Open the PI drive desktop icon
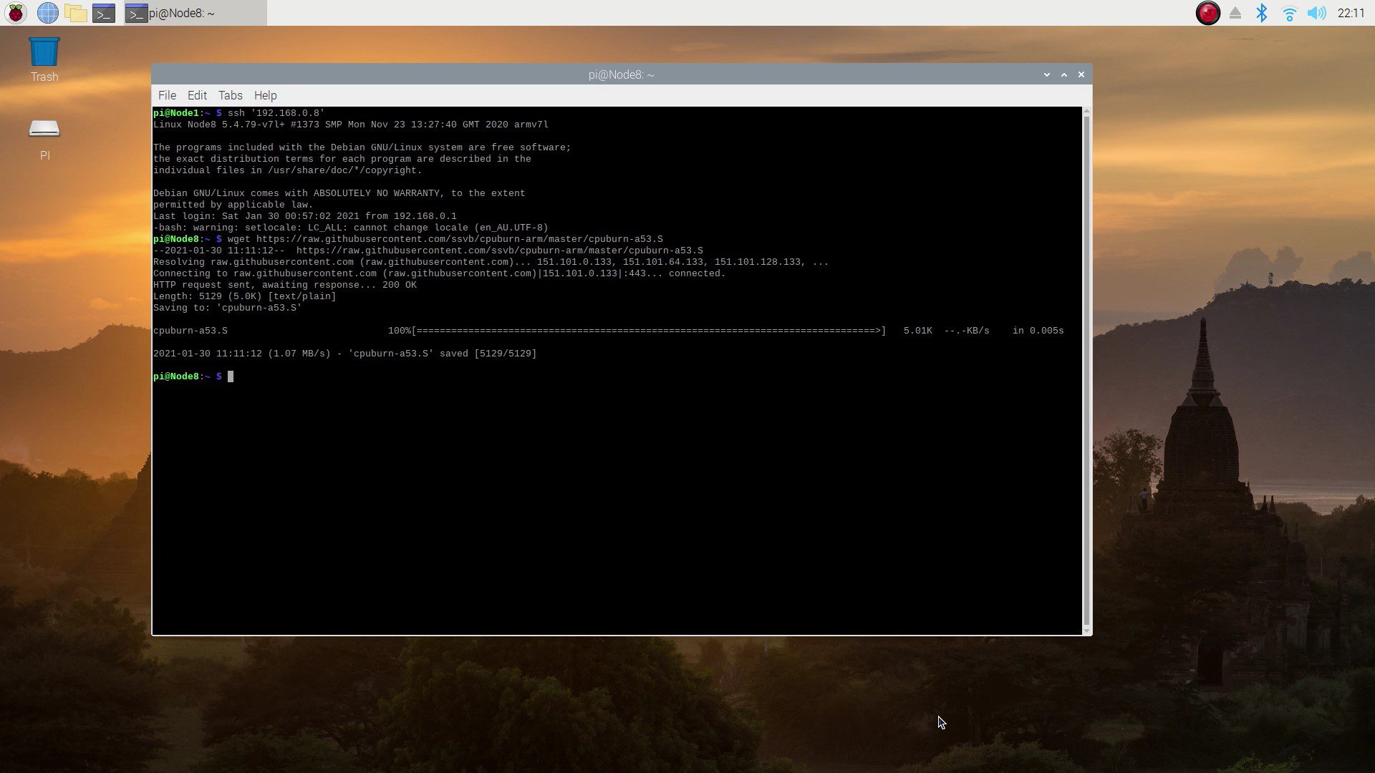 tap(44, 130)
